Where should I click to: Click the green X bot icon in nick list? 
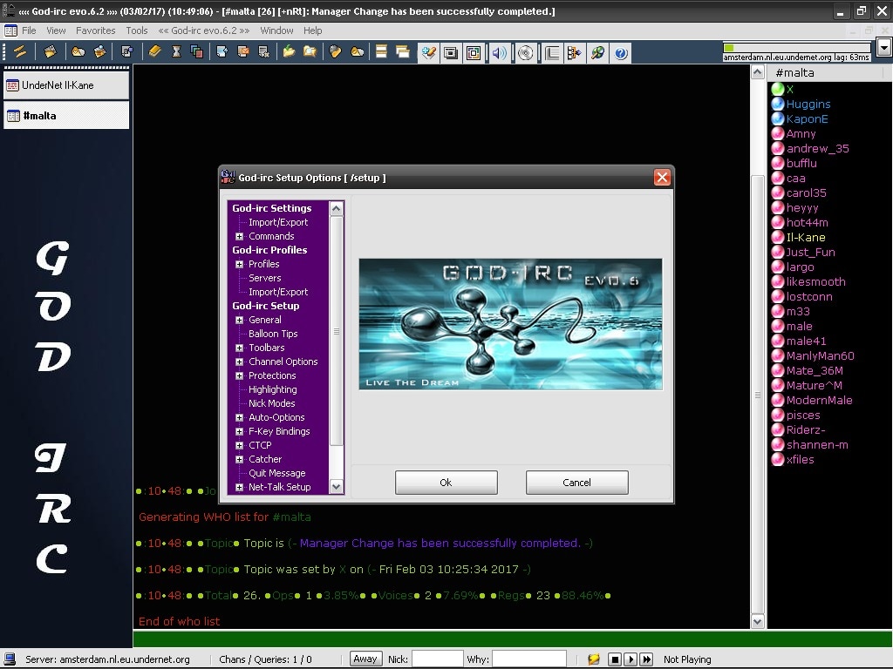point(778,89)
